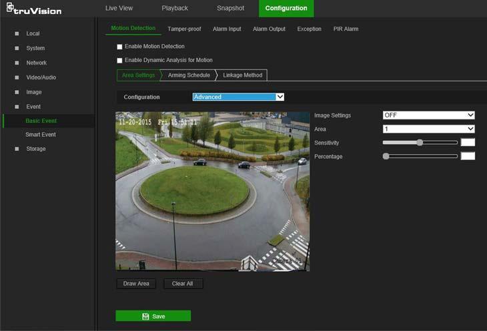
Task: Go to the Arming Schedule step
Action: 189,75
